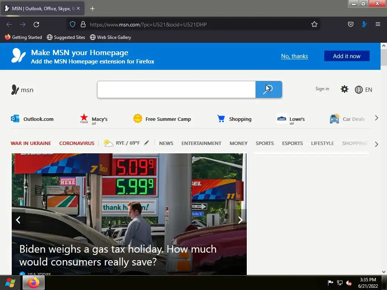Open the NEWS category
387x290 pixels.
click(166, 143)
